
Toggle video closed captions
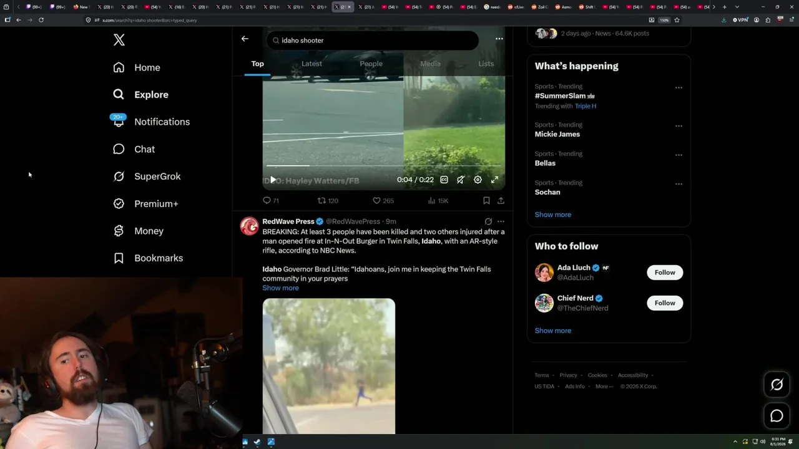click(x=444, y=180)
